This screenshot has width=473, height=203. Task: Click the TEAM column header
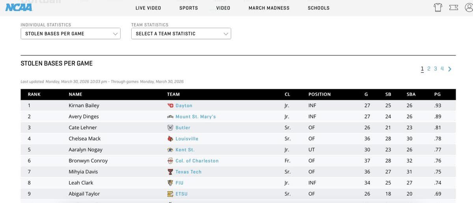pos(173,94)
